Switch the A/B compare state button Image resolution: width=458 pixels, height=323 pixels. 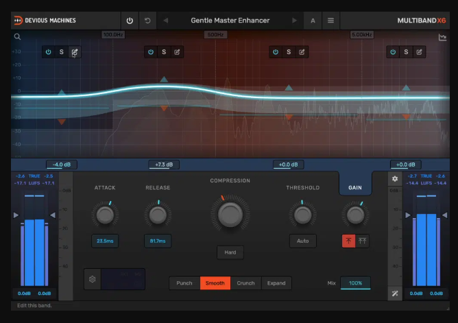tap(313, 21)
